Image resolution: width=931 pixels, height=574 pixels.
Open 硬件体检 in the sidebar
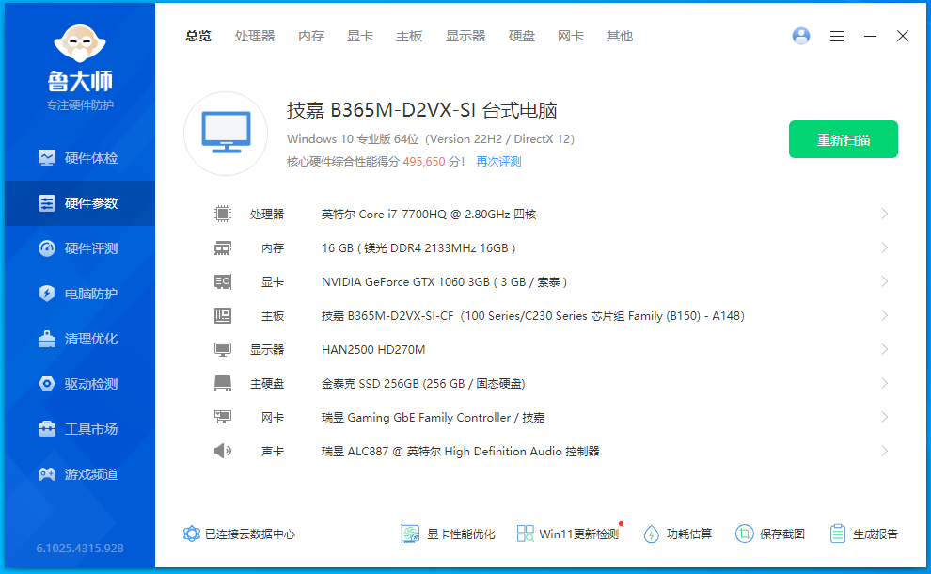79,158
